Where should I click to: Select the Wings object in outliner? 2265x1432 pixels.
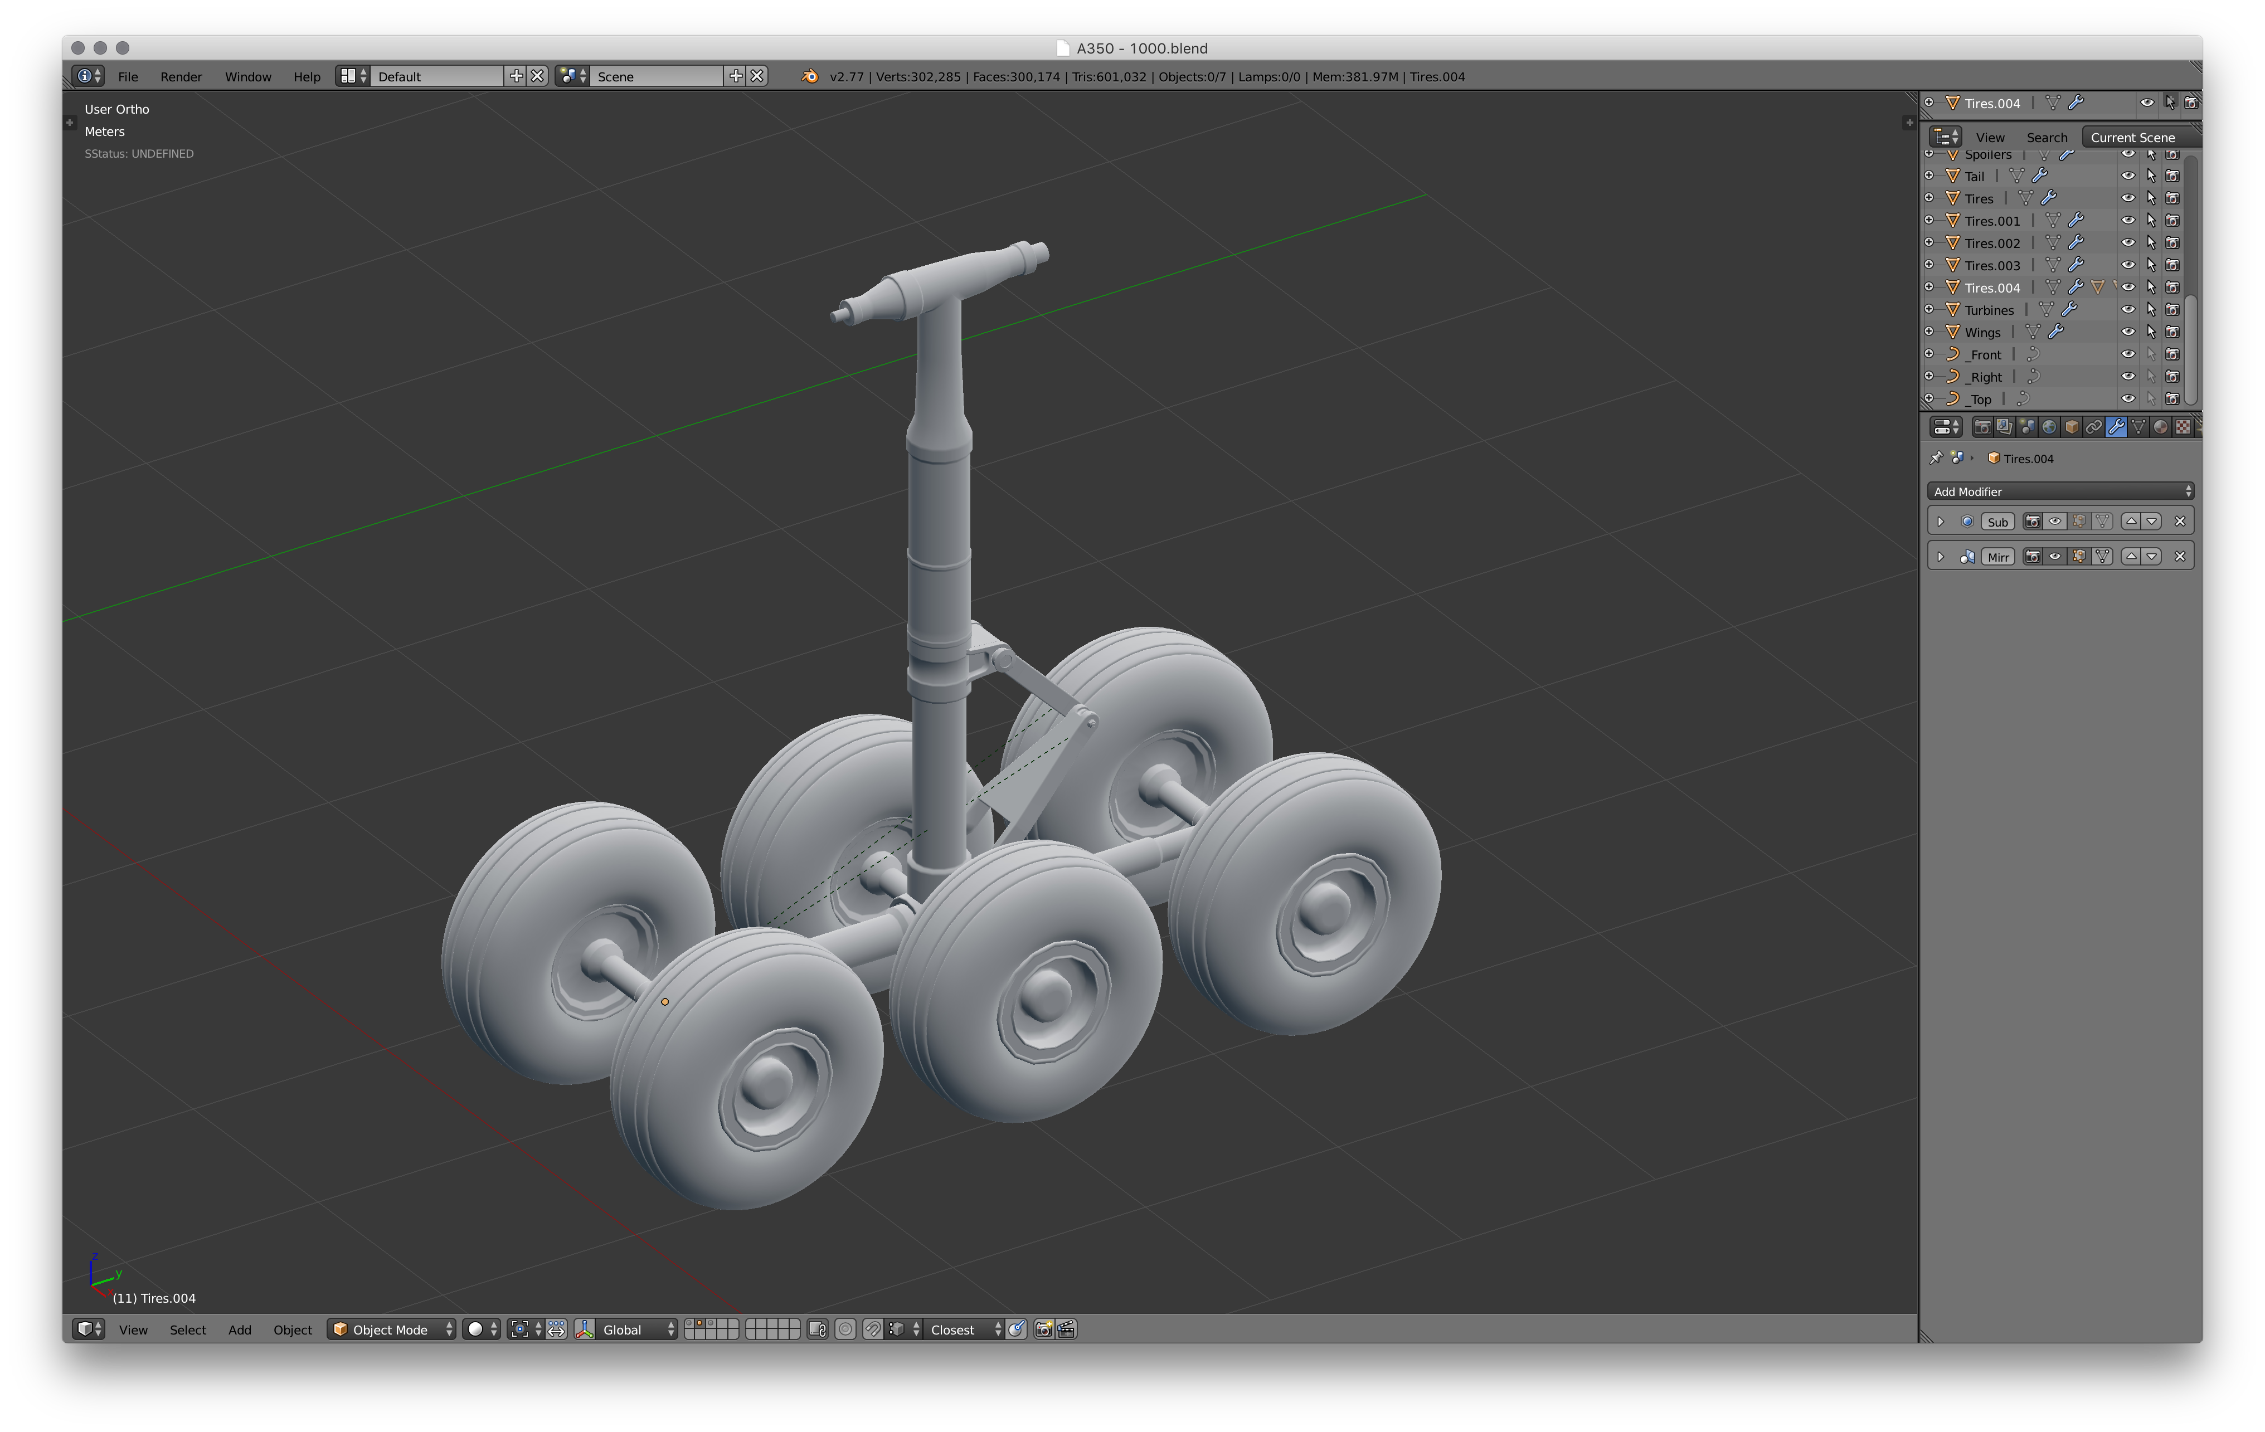[x=1982, y=332]
